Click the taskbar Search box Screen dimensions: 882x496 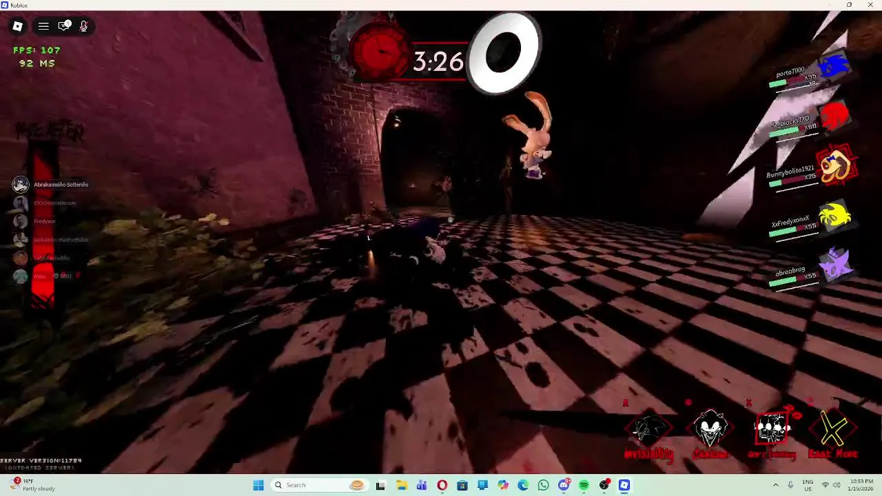[319, 485]
